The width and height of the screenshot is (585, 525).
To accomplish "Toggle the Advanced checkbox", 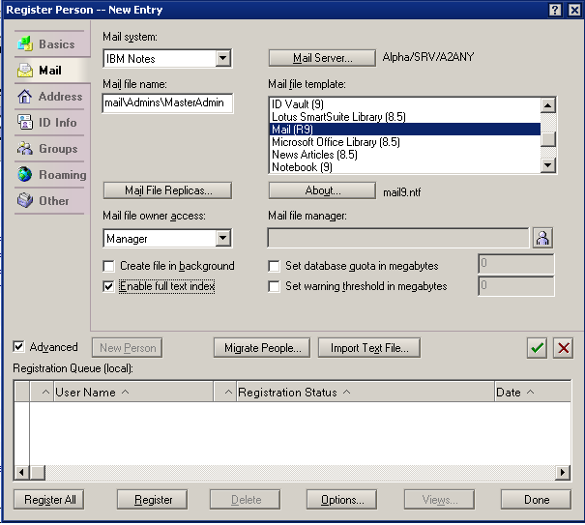I will click(x=18, y=347).
